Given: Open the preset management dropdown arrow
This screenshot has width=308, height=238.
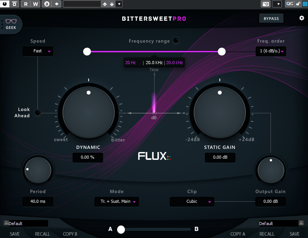Looking at the screenshot, I should coord(119,4).
